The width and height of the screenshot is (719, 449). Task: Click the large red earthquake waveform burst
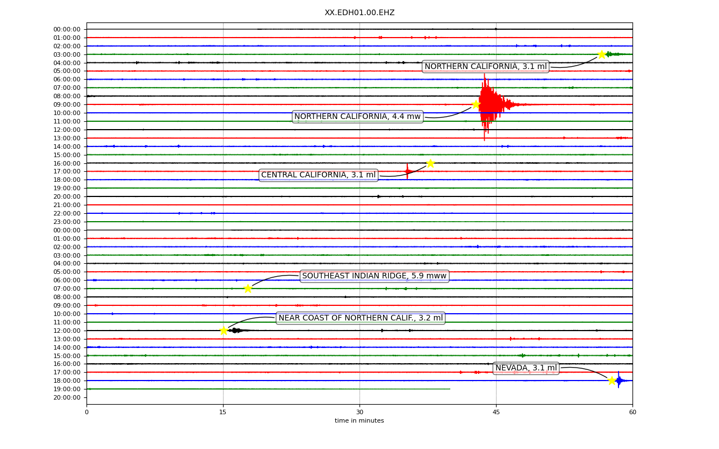490,104
